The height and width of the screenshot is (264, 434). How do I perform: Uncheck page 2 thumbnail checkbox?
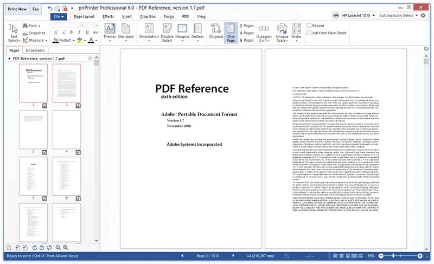tap(78, 106)
